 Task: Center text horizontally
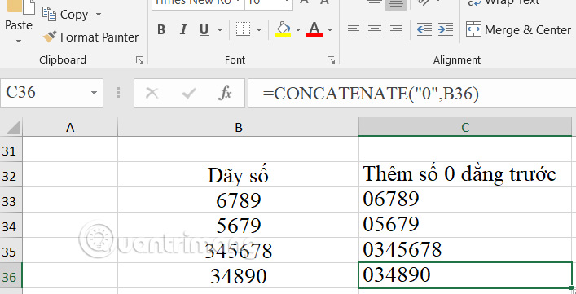click(375, 29)
